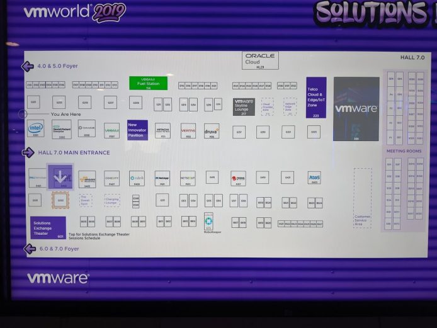Image resolution: width=437 pixels, height=328 pixels.
Task: Open the large VMware booth
Action: (356, 109)
